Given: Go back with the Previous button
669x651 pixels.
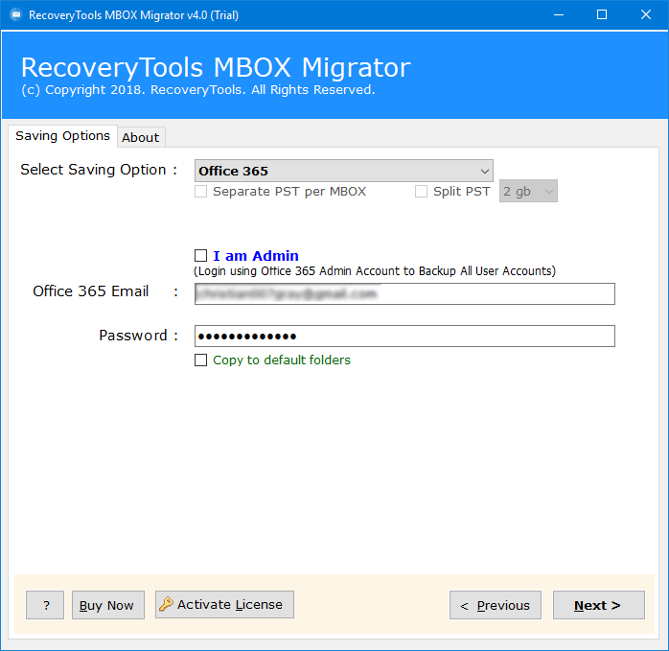Looking at the screenshot, I should point(496,605).
